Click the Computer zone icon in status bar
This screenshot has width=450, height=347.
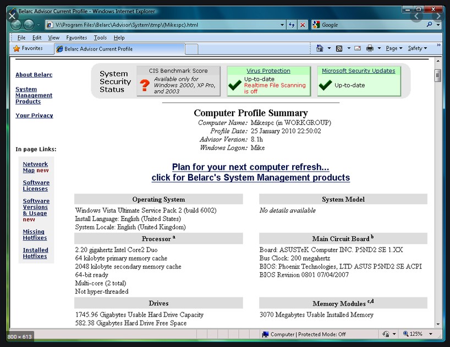265,334
